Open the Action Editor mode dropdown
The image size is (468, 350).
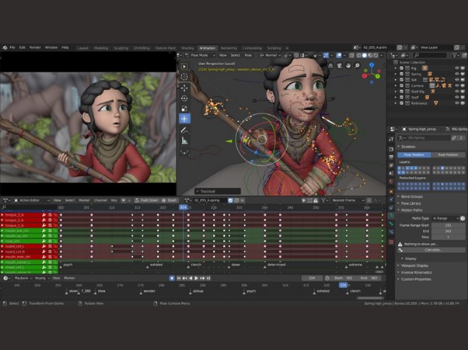coord(32,200)
